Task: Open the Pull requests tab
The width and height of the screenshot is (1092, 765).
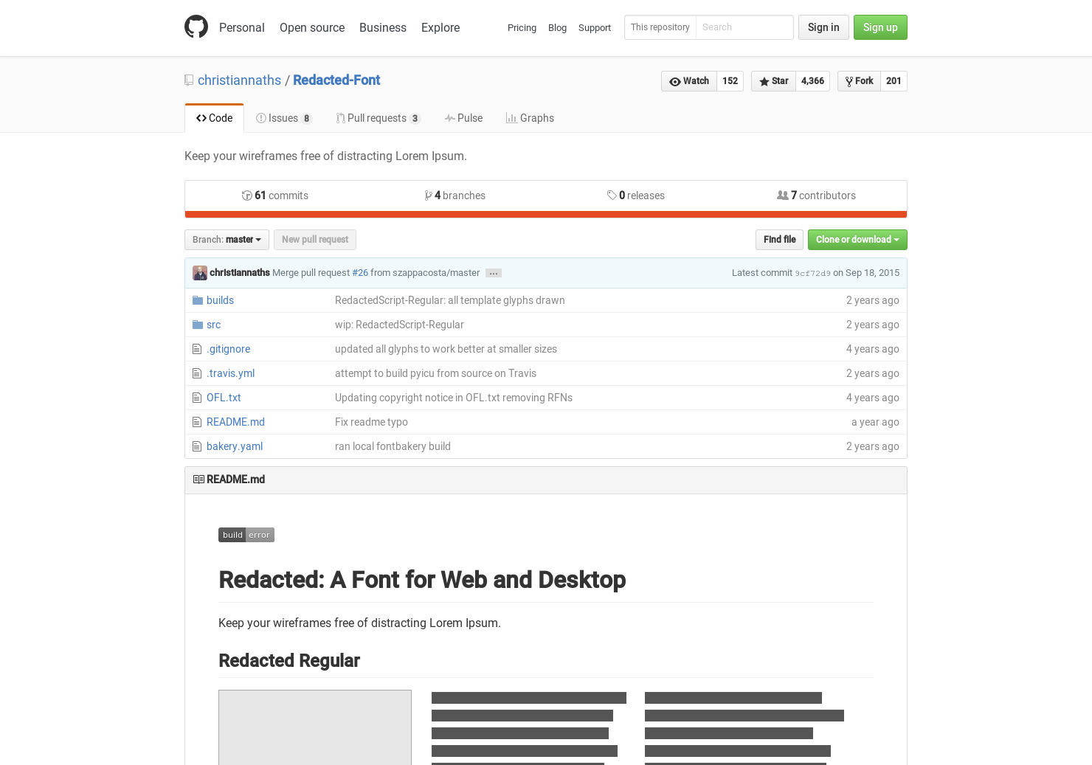Action: coord(378,118)
